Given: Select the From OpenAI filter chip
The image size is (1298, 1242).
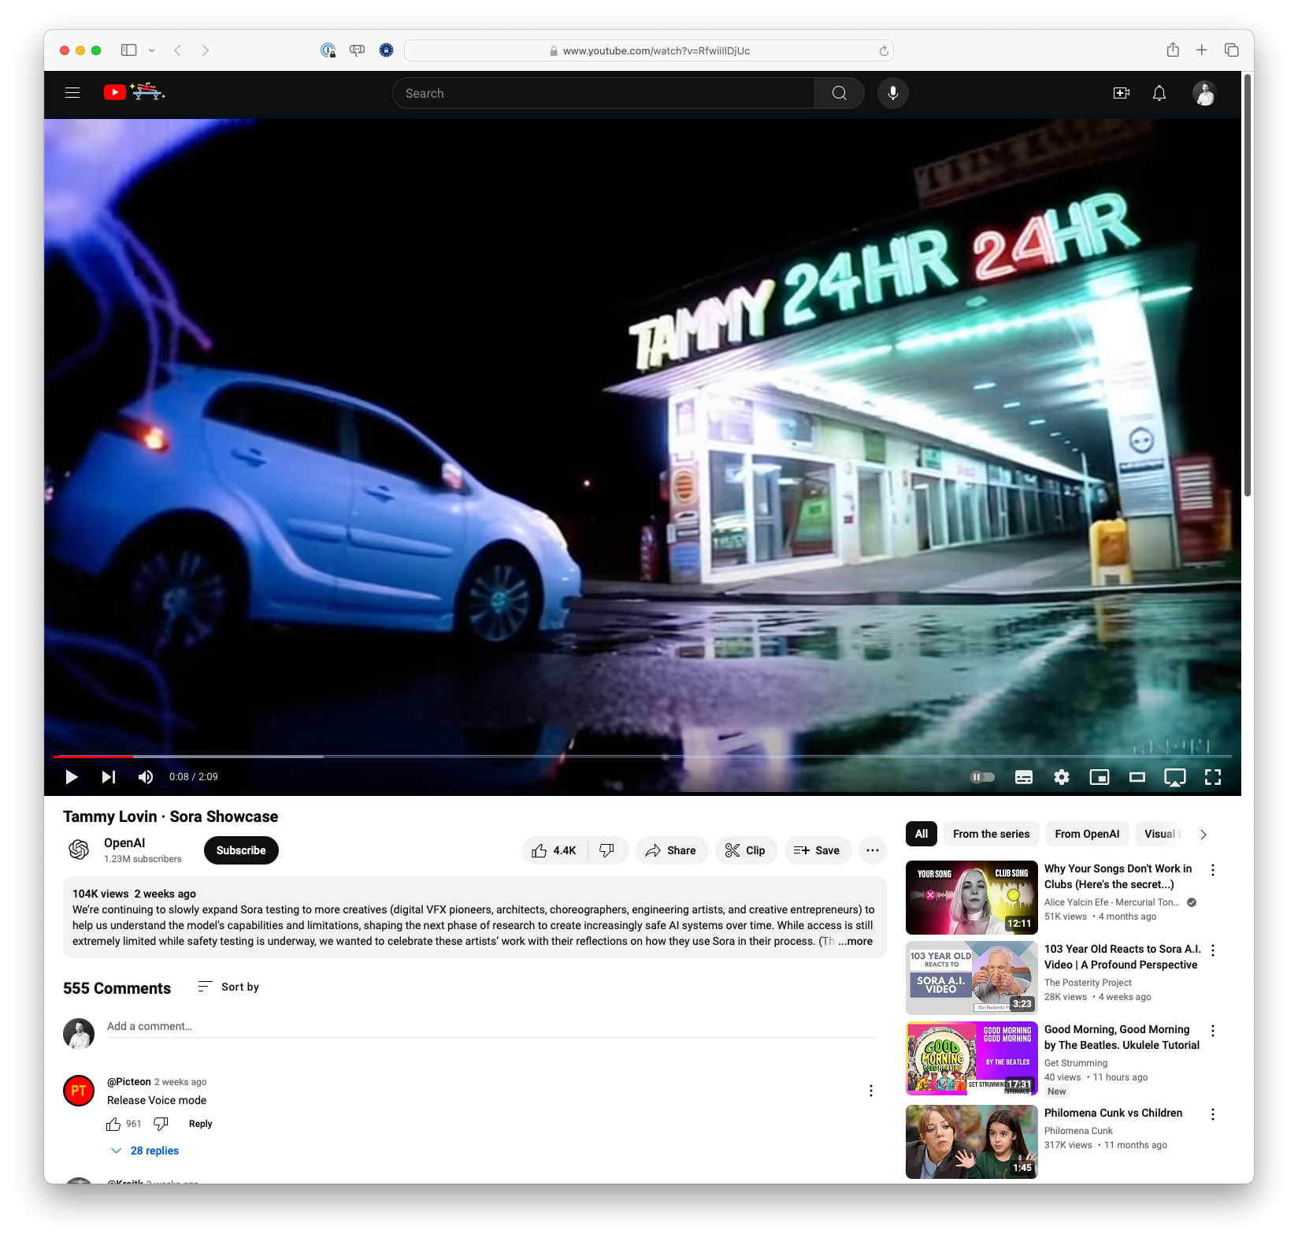Looking at the screenshot, I should coord(1086,834).
